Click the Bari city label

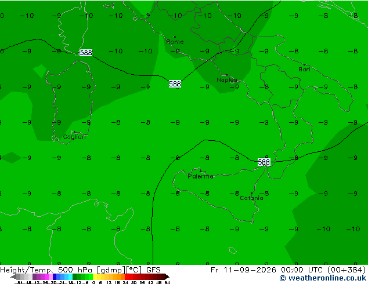tap(304, 70)
